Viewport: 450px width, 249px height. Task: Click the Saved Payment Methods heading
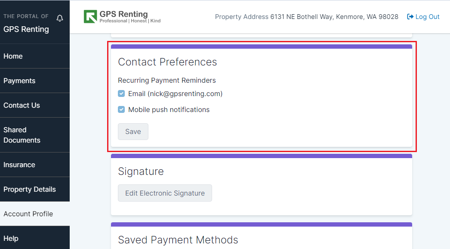178,240
